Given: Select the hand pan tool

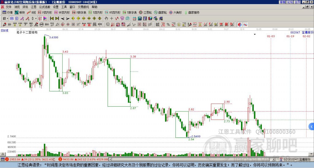Looking at the screenshot, I should [106, 18].
